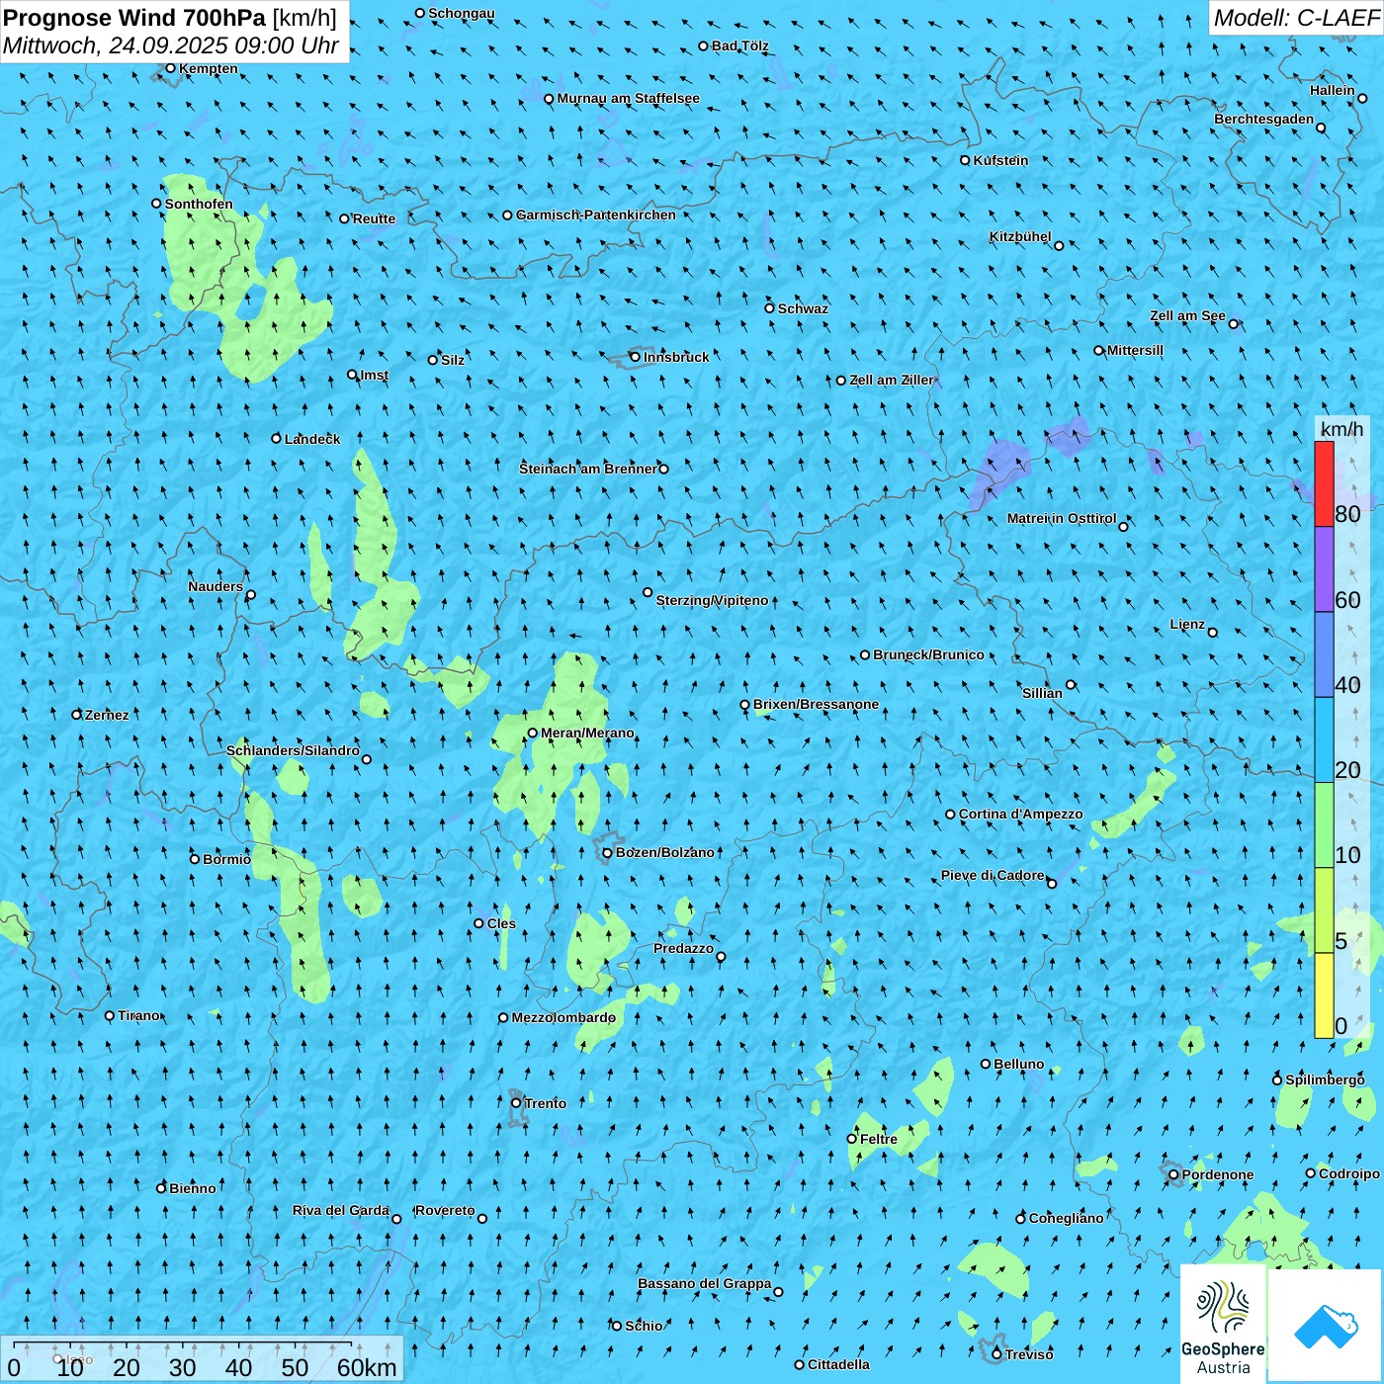Click the Pordenone city marker

click(1173, 1175)
